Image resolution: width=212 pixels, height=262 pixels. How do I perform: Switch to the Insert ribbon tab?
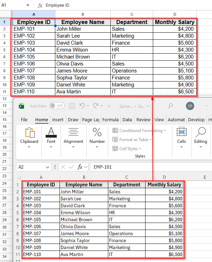(58, 120)
